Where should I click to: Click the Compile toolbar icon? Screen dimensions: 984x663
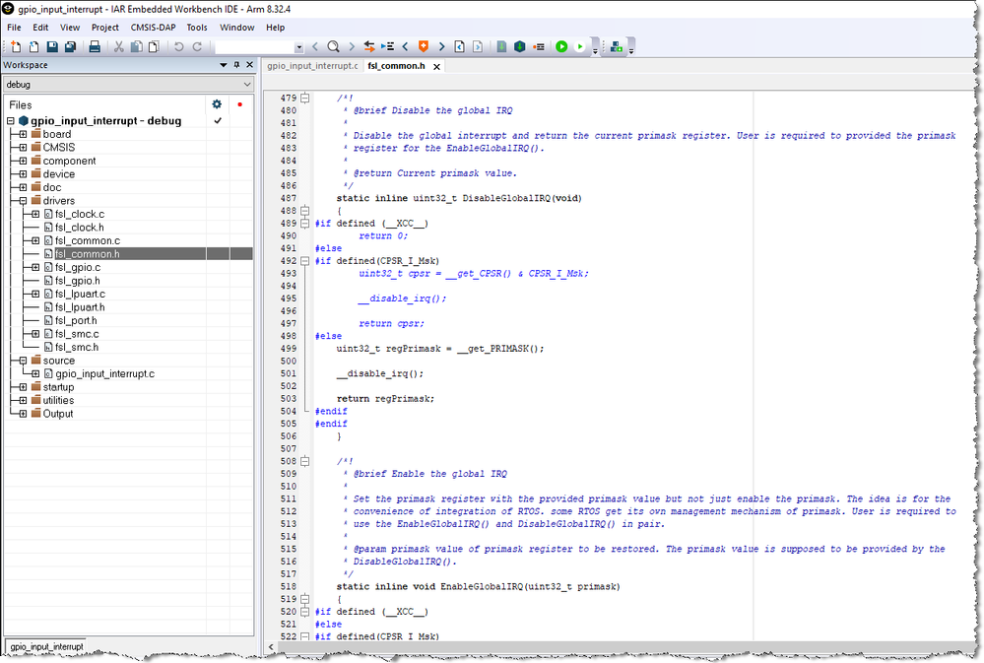pyautogui.click(x=501, y=46)
